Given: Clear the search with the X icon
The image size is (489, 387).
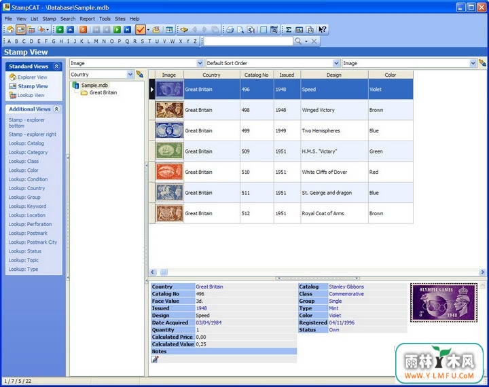Looking at the screenshot, I should click(x=314, y=41).
